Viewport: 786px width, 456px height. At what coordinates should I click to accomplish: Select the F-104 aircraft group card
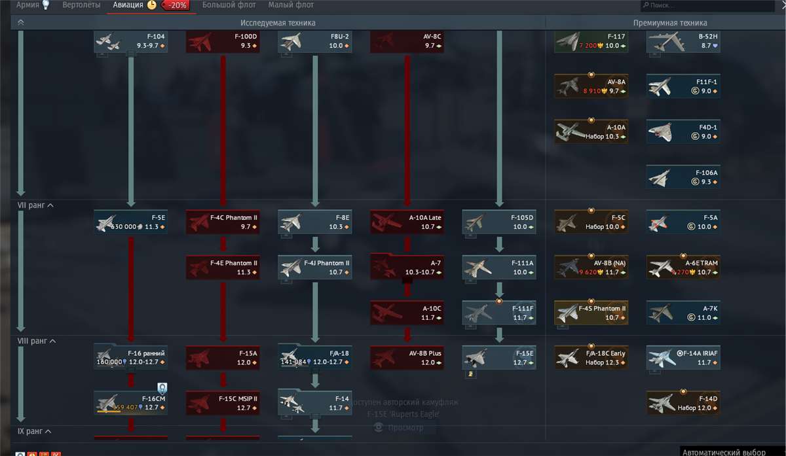(x=130, y=42)
